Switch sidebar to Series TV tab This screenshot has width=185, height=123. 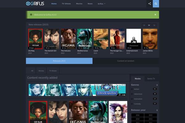coord(151,79)
